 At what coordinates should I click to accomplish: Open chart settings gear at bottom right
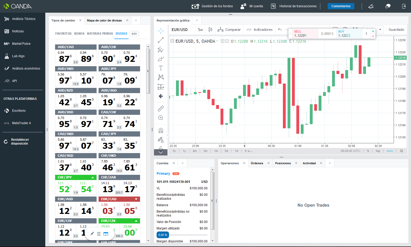click(401, 151)
